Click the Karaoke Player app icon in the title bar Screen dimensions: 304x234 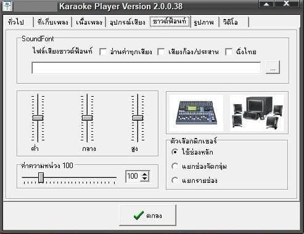(x=7, y=6)
